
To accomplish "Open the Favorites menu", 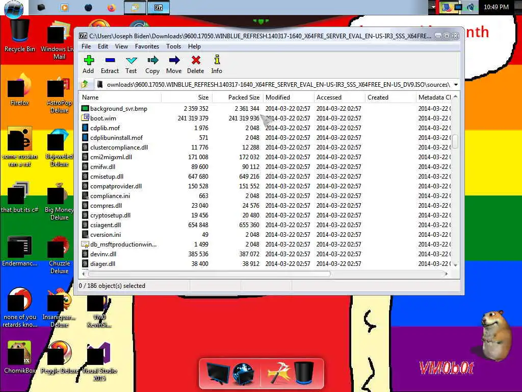I will point(147,46).
